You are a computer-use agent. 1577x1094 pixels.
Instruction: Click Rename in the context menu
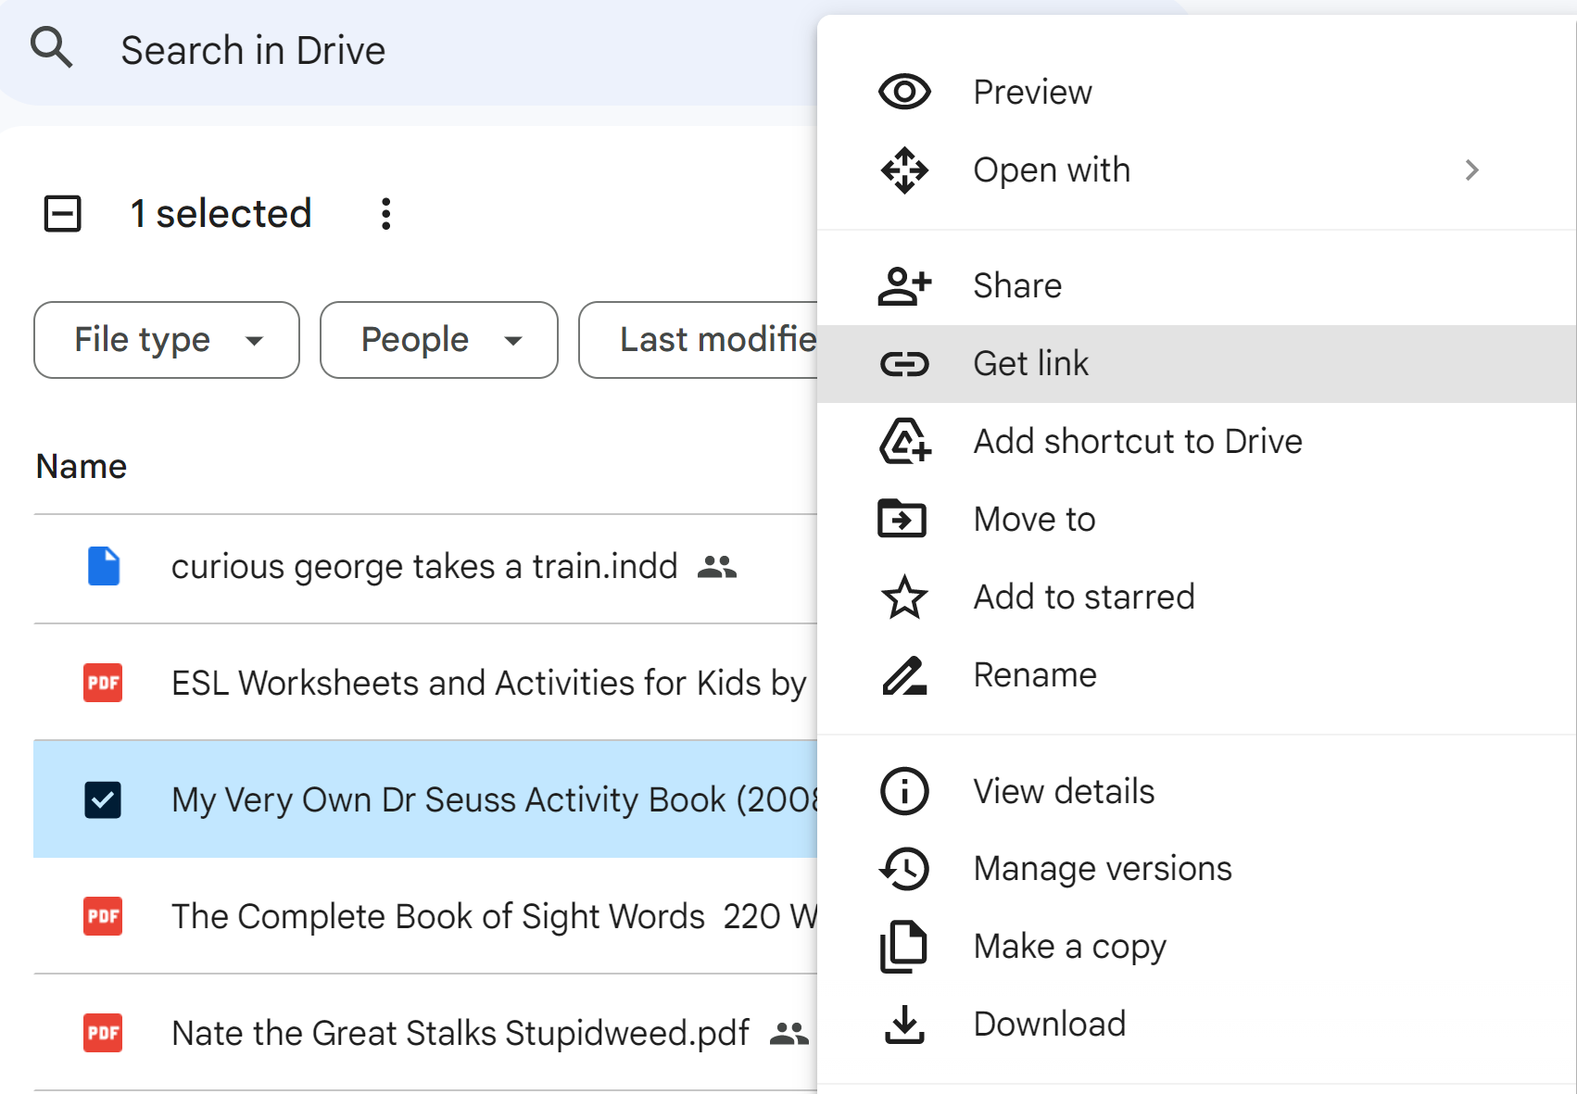point(1034,675)
